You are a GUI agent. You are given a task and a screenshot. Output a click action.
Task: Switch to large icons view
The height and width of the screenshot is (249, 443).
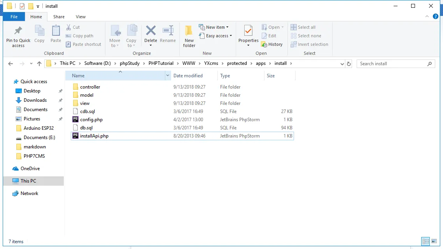pyautogui.click(x=434, y=241)
